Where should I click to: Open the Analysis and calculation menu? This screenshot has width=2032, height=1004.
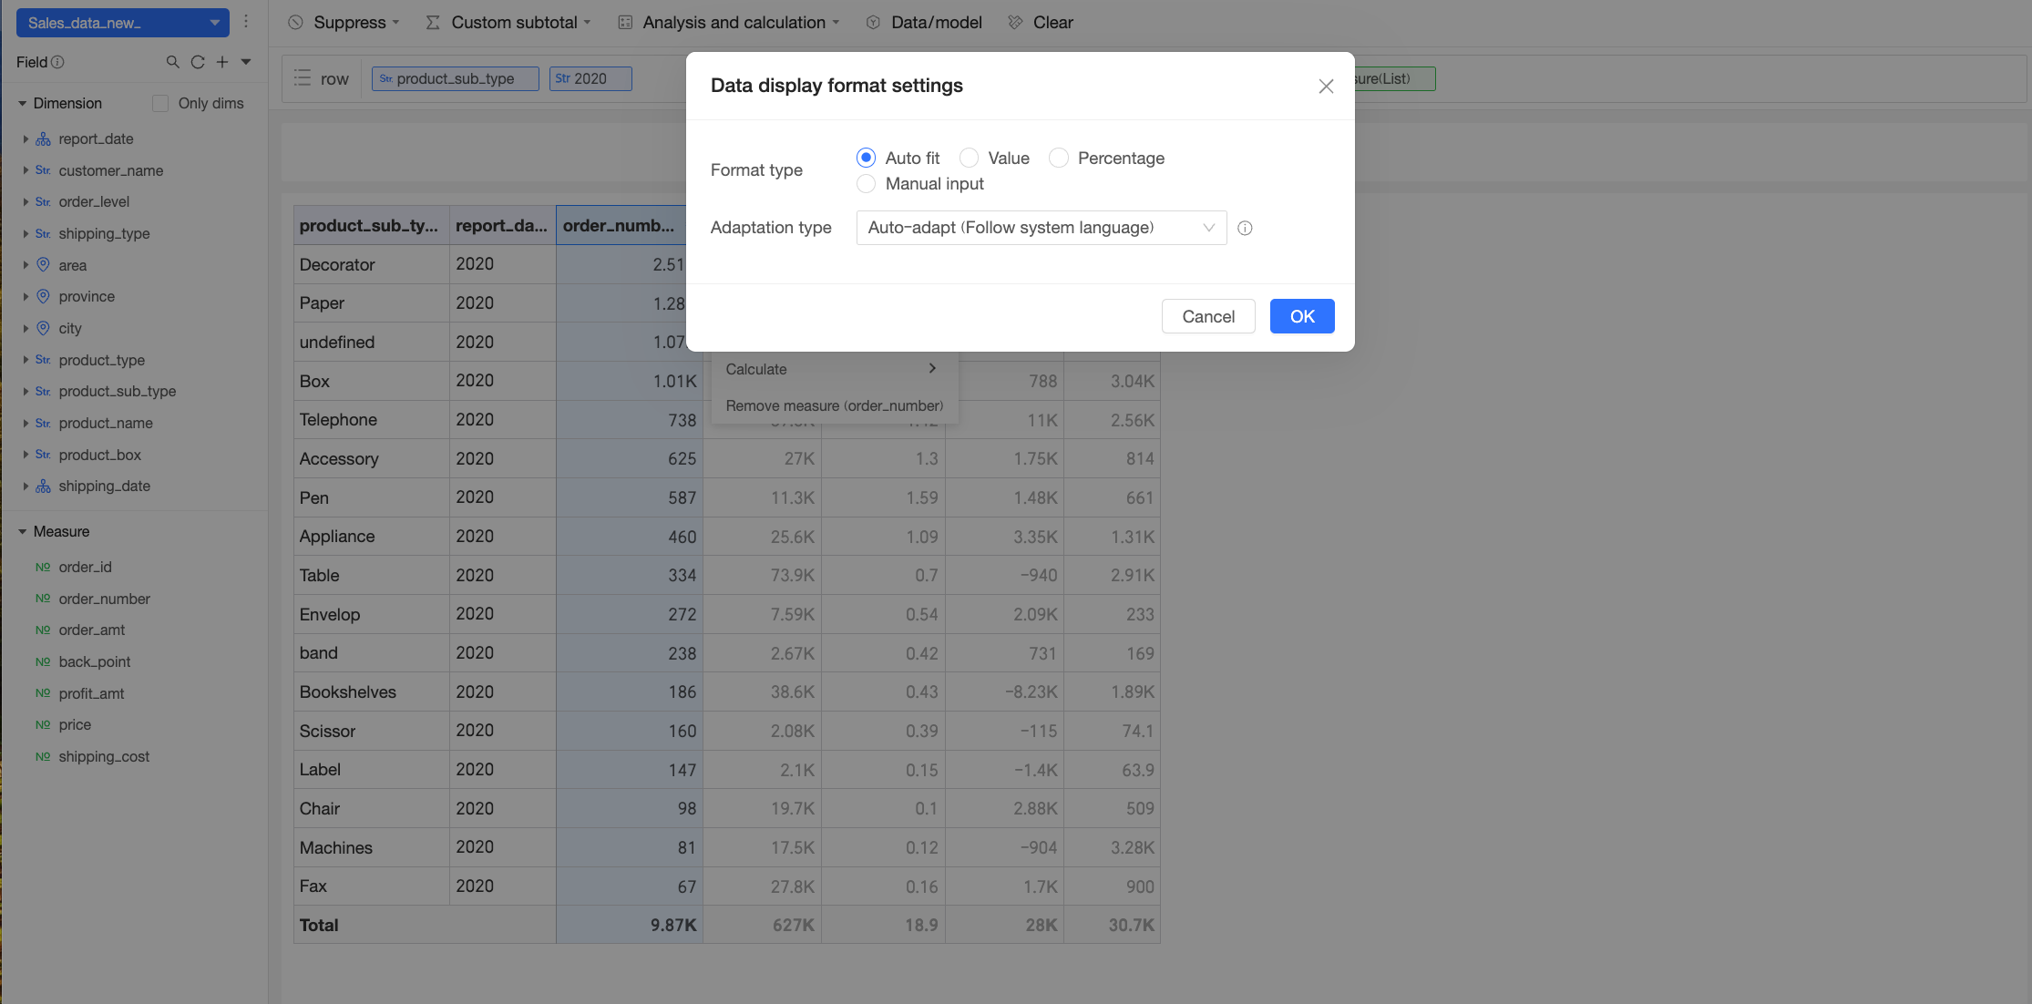pos(729,22)
